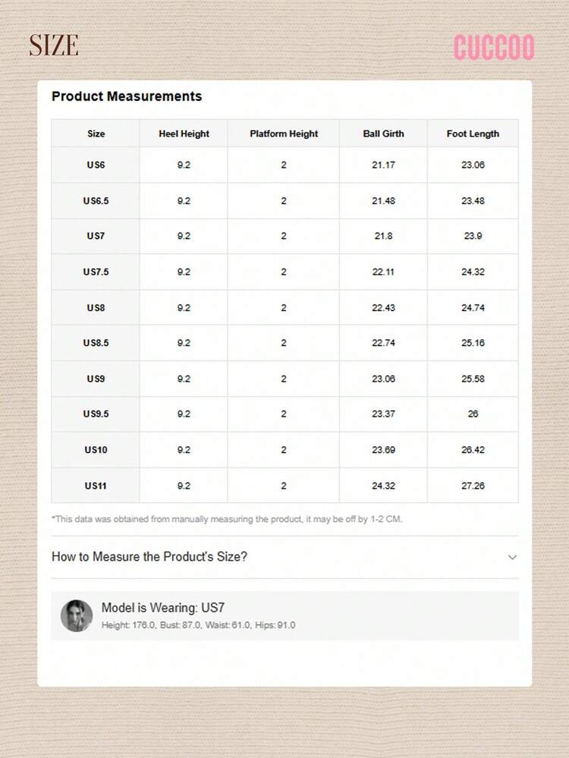Select the Foot Length column header
The image size is (569, 758).
(473, 134)
